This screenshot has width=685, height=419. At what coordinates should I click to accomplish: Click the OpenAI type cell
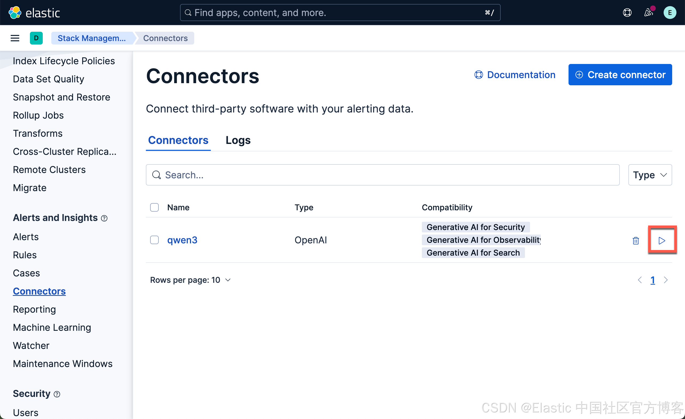pyautogui.click(x=310, y=240)
